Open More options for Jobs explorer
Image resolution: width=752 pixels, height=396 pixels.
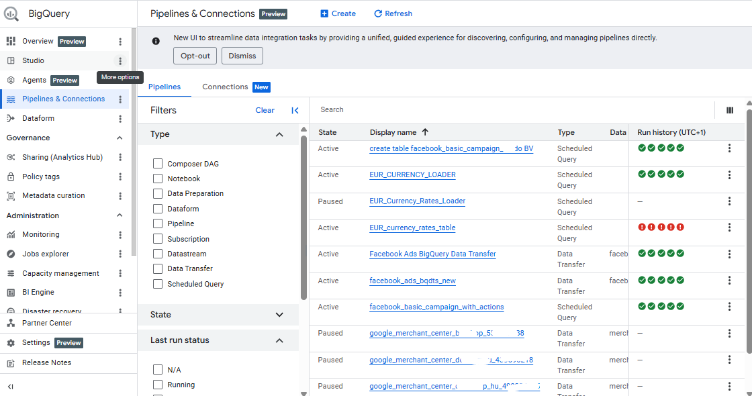click(120, 254)
